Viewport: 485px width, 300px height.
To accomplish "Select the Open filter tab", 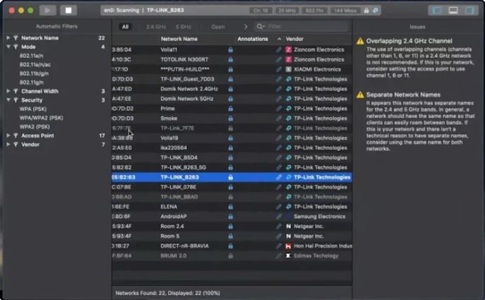I will (218, 27).
